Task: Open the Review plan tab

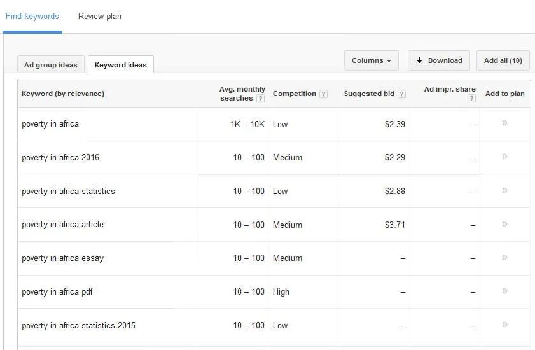Action: [x=100, y=16]
